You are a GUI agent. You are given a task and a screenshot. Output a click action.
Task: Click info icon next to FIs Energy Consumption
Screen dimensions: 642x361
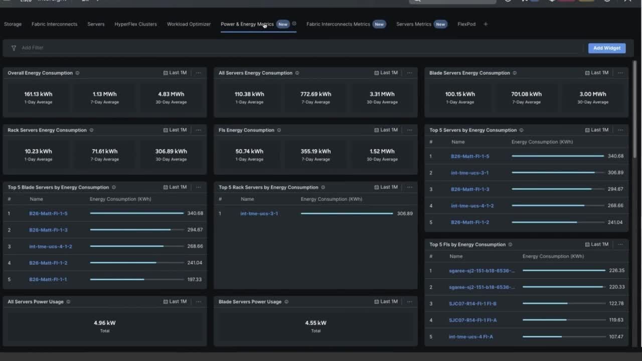[x=279, y=130]
